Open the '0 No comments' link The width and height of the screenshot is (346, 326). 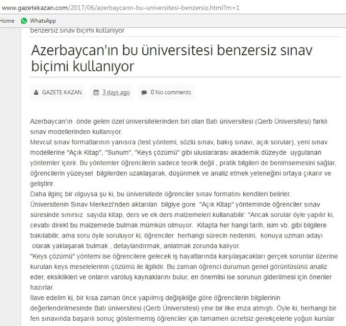[x=171, y=92]
